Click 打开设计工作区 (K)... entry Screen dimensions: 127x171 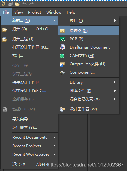tap(29, 47)
